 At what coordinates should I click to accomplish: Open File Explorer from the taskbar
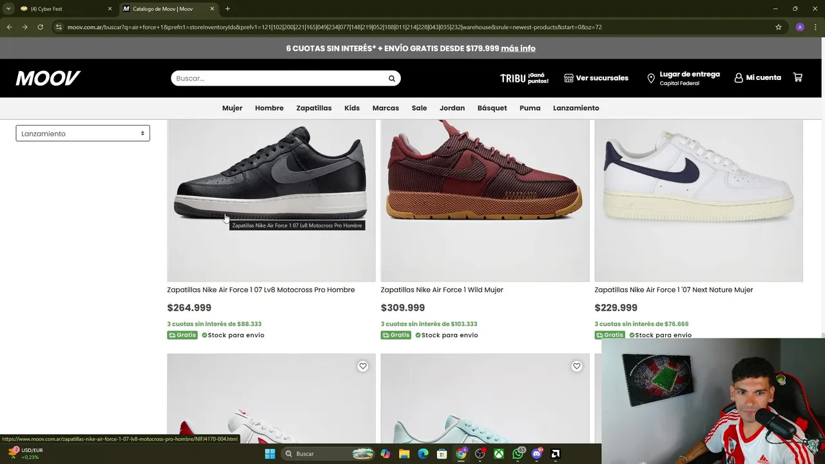[404, 454]
